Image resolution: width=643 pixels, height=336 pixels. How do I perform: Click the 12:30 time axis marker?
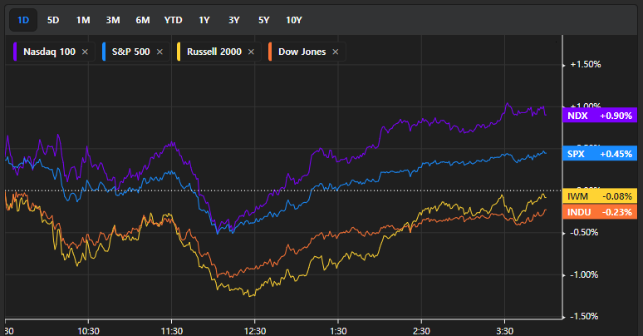click(x=254, y=329)
